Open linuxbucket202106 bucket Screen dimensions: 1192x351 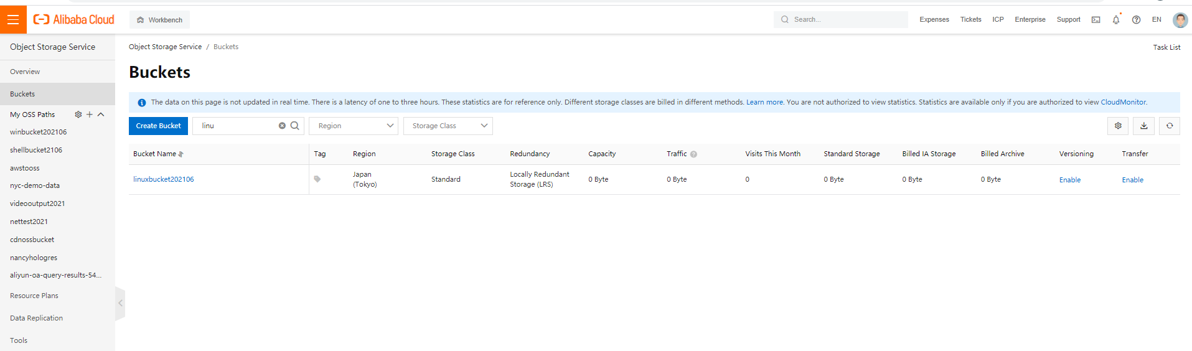pyautogui.click(x=164, y=179)
